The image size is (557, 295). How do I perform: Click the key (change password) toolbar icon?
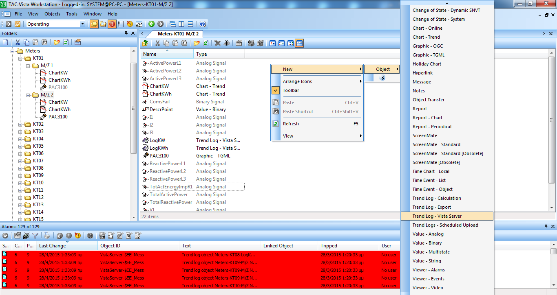18,24
